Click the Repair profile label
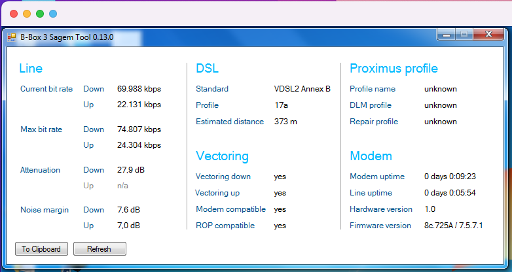This screenshot has height=272, width=512. [374, 122]
